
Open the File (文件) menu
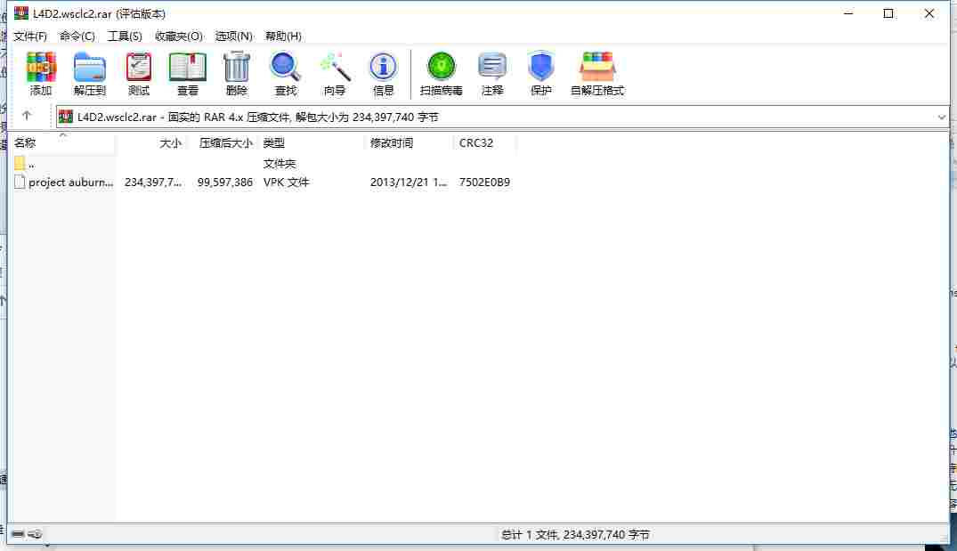30,36
